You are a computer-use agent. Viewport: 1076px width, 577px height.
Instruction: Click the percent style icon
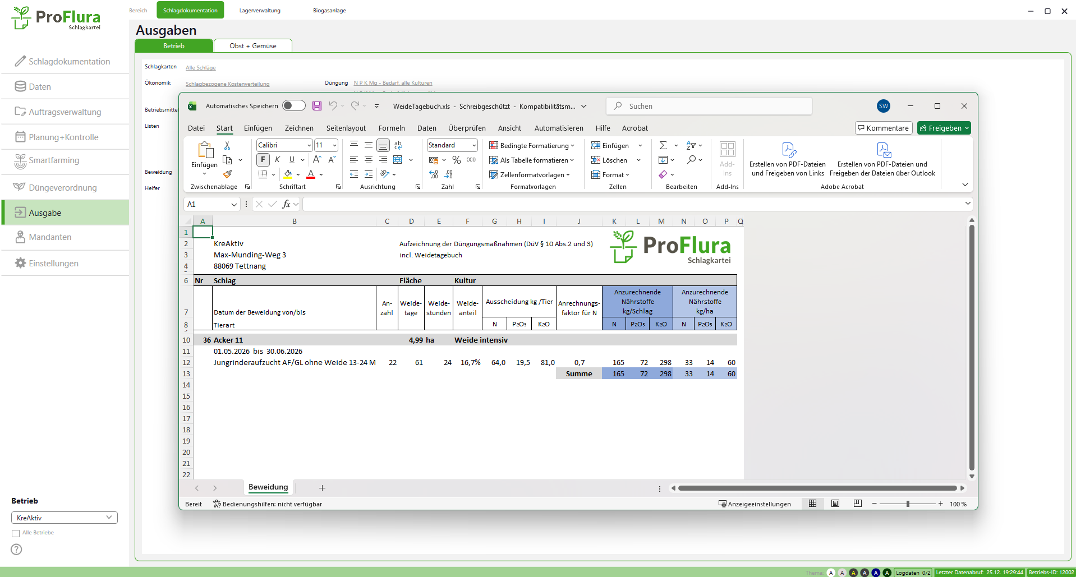(457, 160)
